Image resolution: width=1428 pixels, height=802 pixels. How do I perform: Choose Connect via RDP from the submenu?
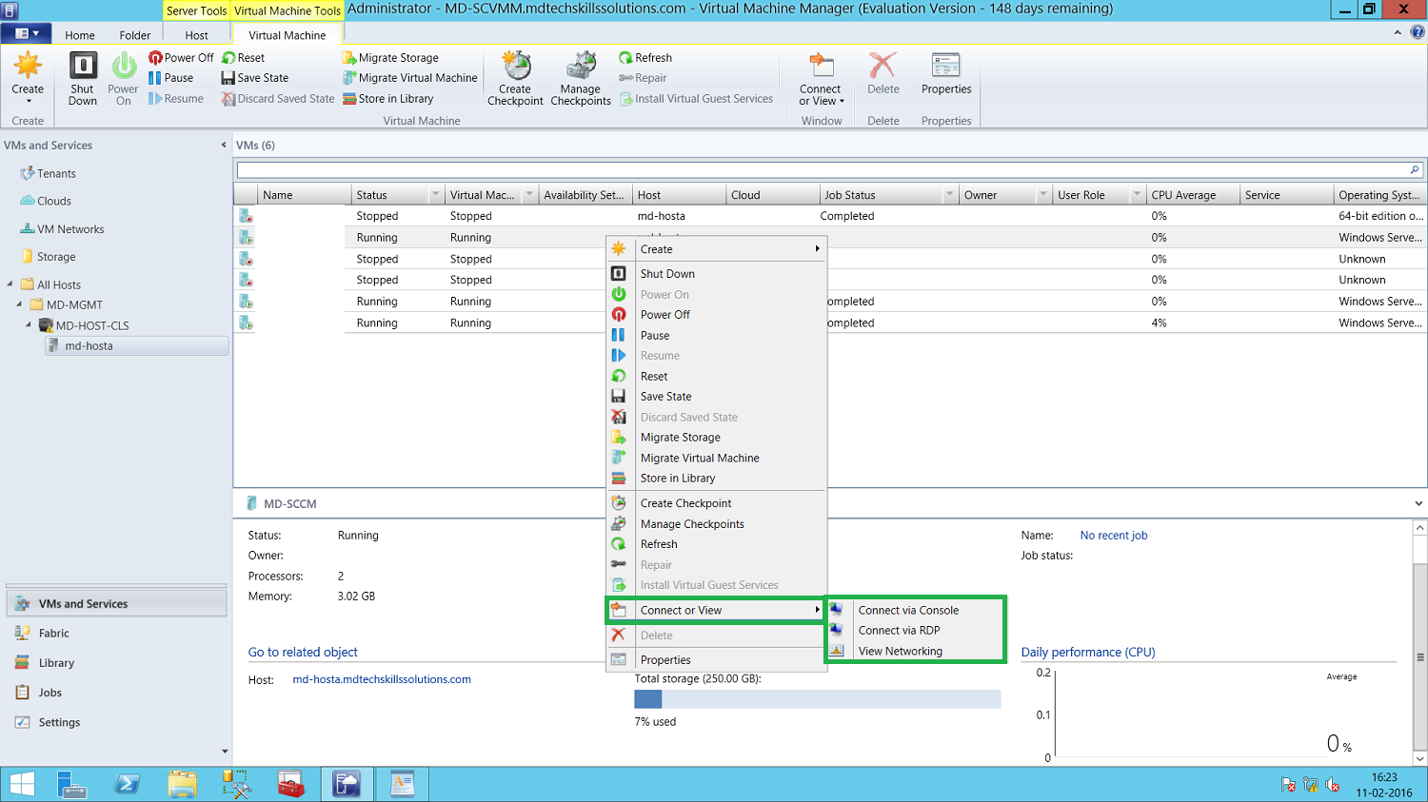[x=897, y=630]
